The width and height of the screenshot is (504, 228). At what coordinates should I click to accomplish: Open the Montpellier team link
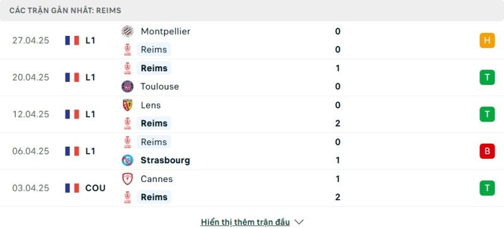tap(165, 31)
